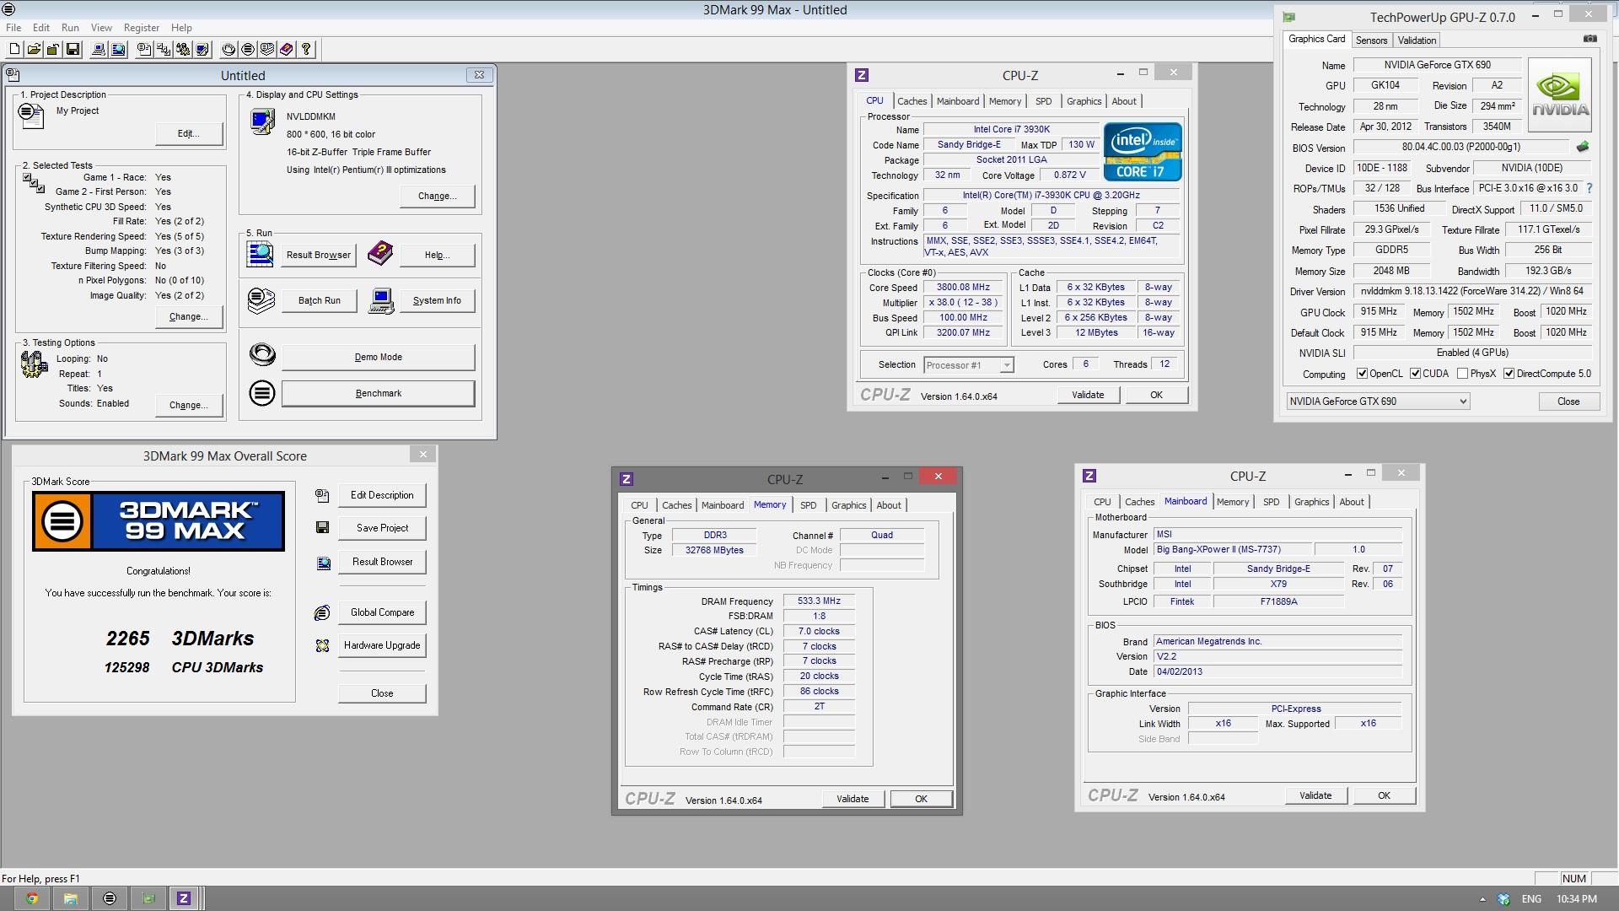The height and width of the screenshot is (911, 1619).
Task: Click the Chrome icon in the taskbar
Action: click(32, 898)
